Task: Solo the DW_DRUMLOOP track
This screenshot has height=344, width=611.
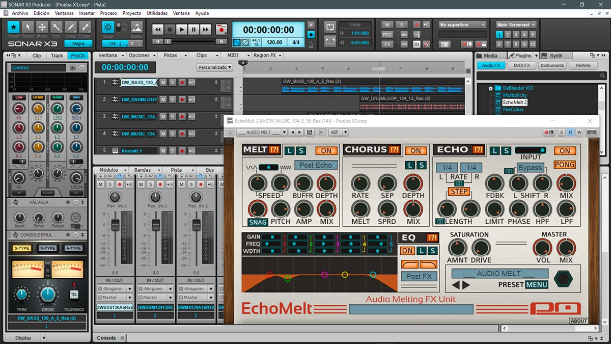Action: (x=172, y=99)
